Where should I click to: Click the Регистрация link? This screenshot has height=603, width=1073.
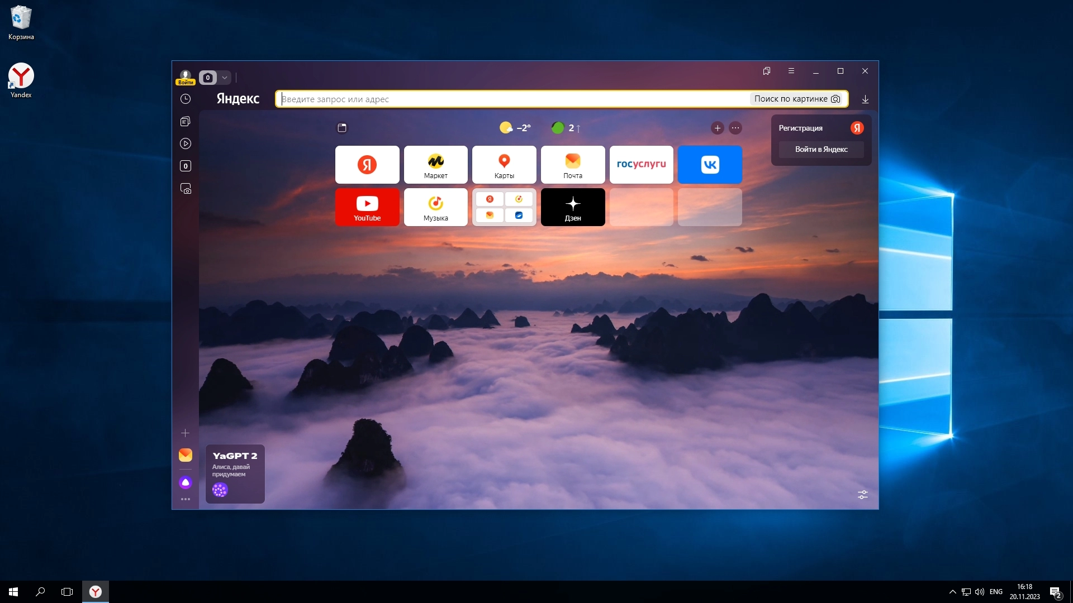[x=800, y=128]
